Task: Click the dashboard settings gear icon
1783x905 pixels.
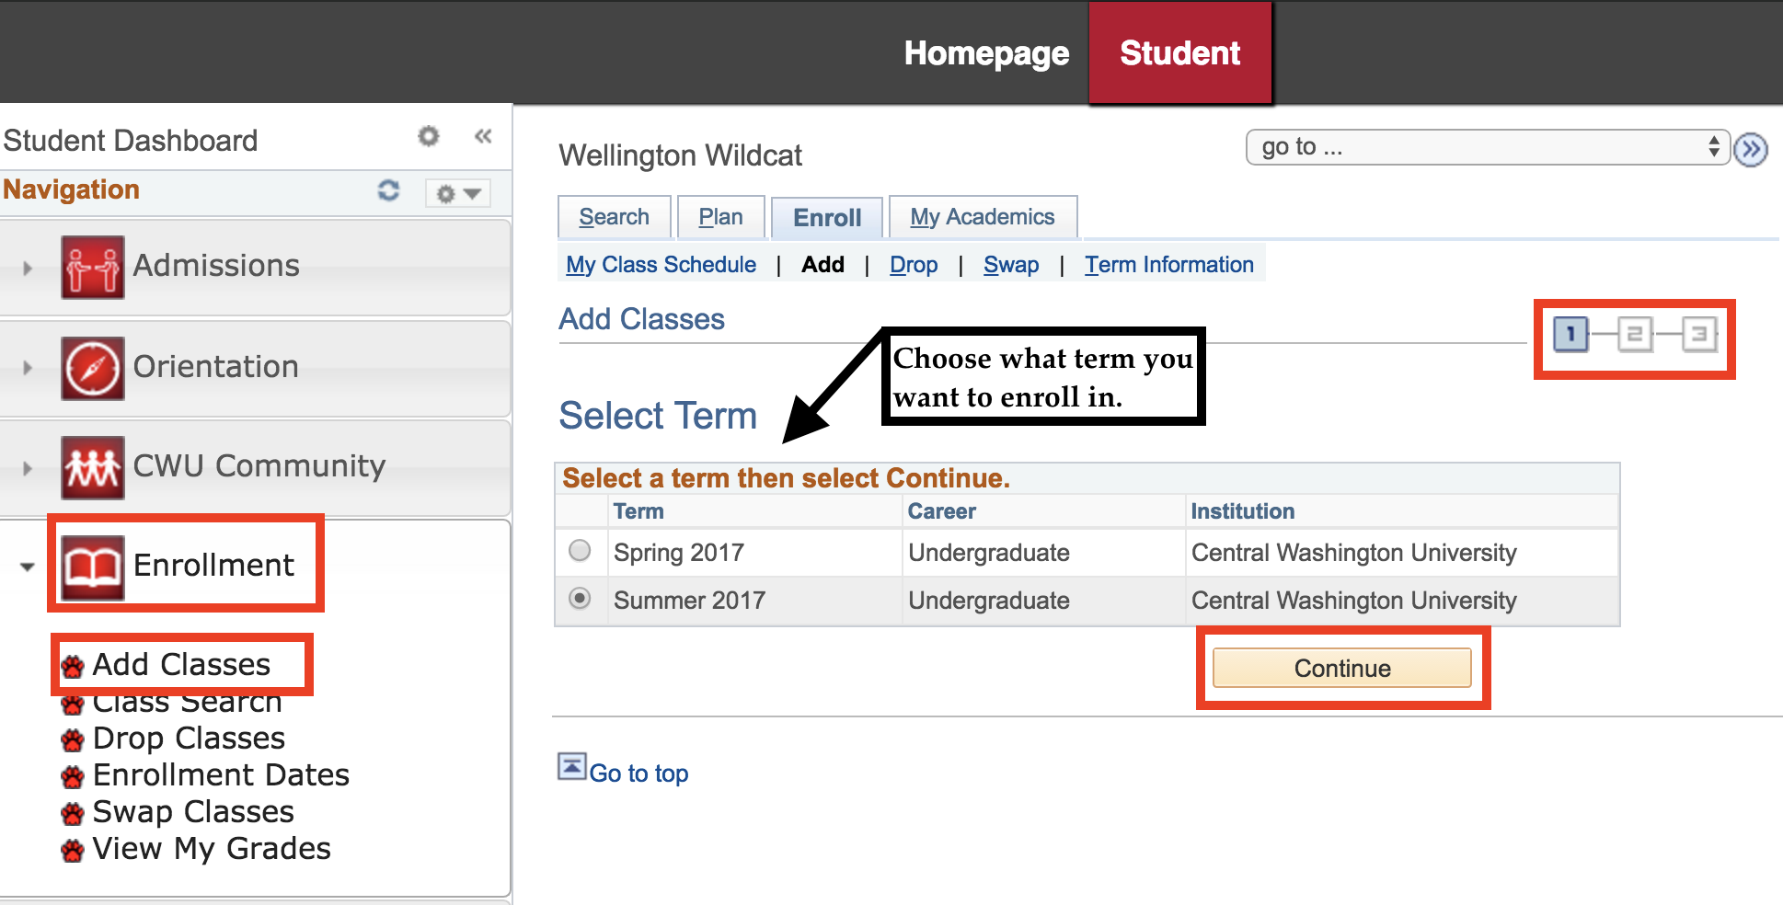Action: pos(429,136)
